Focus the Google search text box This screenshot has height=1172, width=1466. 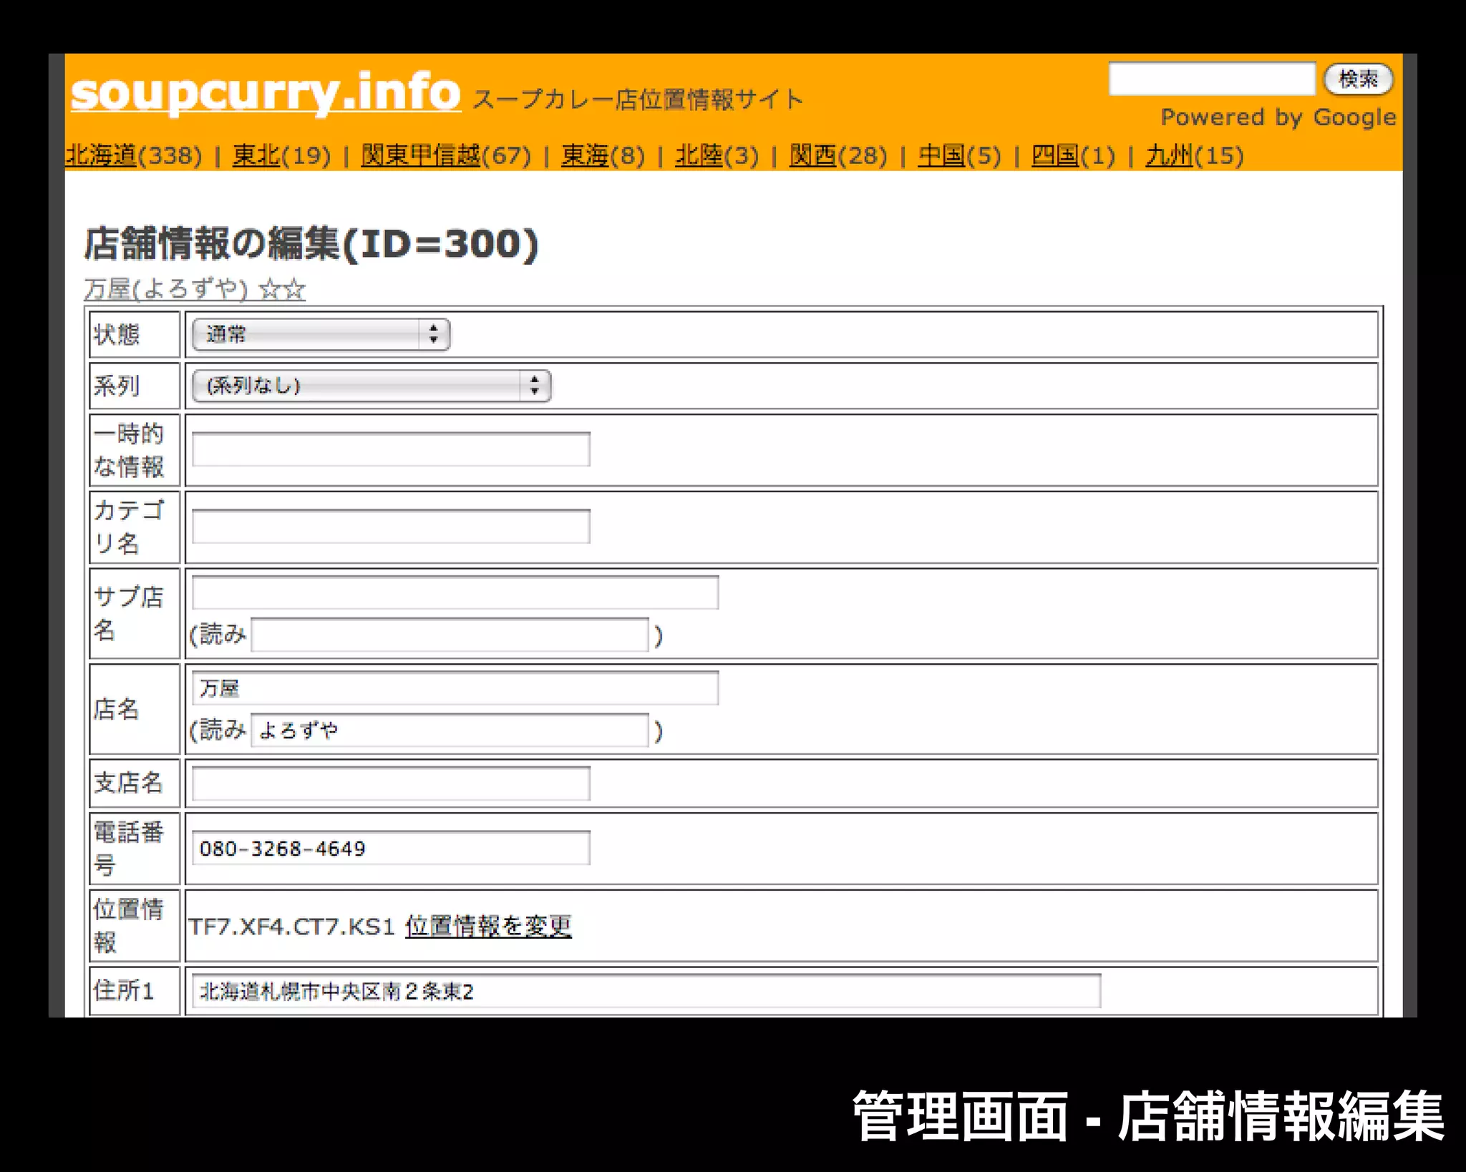click(x=1211, y=79)
